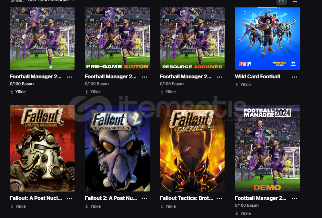Click Yükle under Fallout 2
This screenshot has width=322, height=218.
click(x=93, y=206)
